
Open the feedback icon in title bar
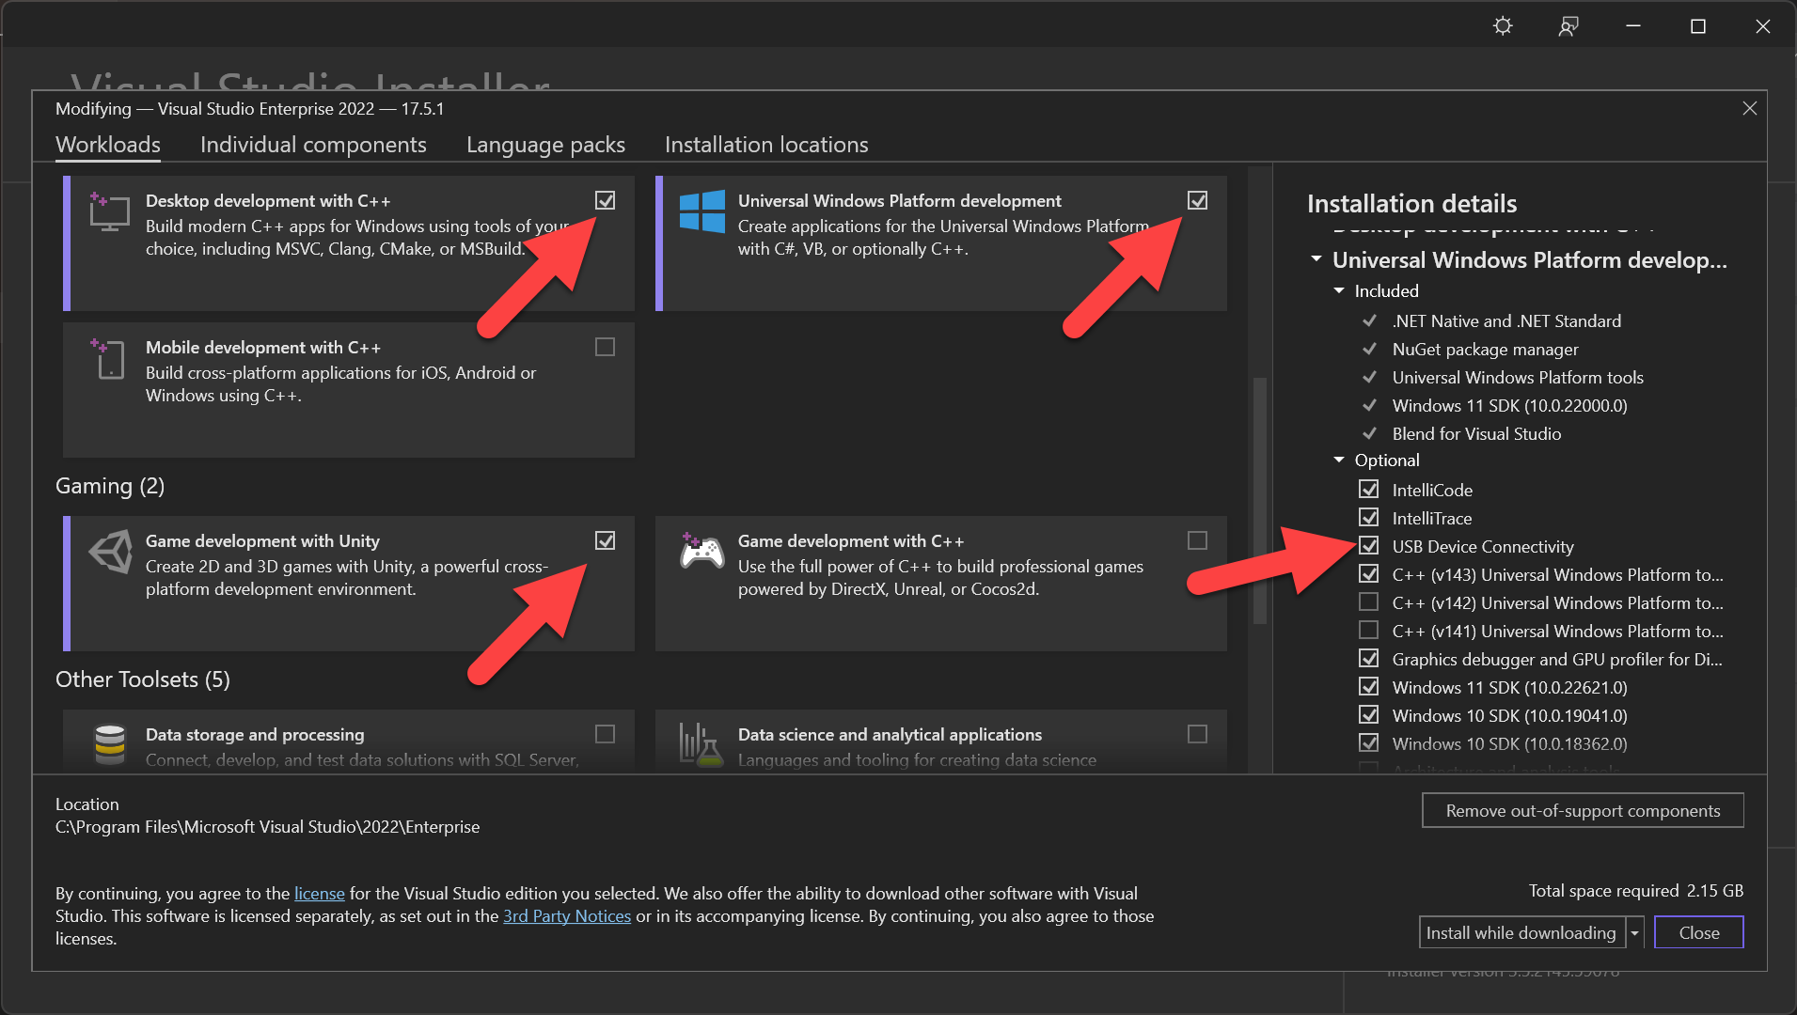pos(1568,26)
